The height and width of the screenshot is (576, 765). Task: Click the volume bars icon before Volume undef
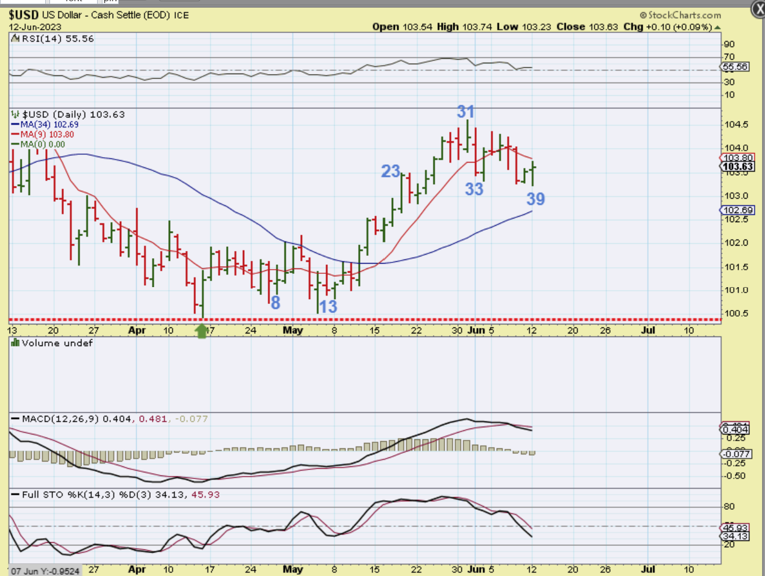tap(15, 342)
